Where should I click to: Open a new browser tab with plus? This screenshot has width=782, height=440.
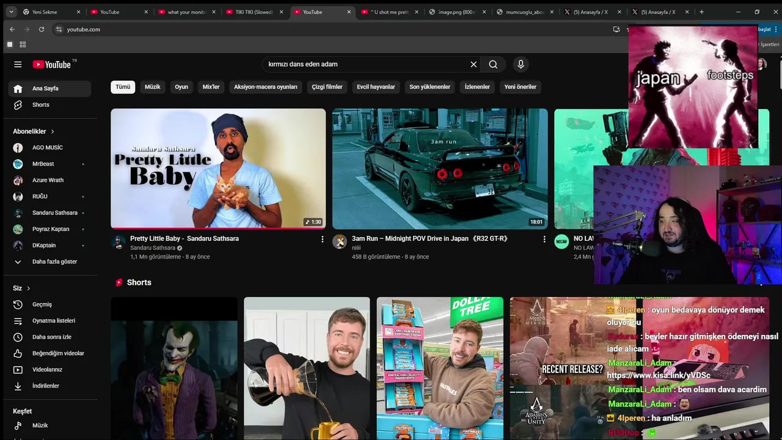click(701, 12)
